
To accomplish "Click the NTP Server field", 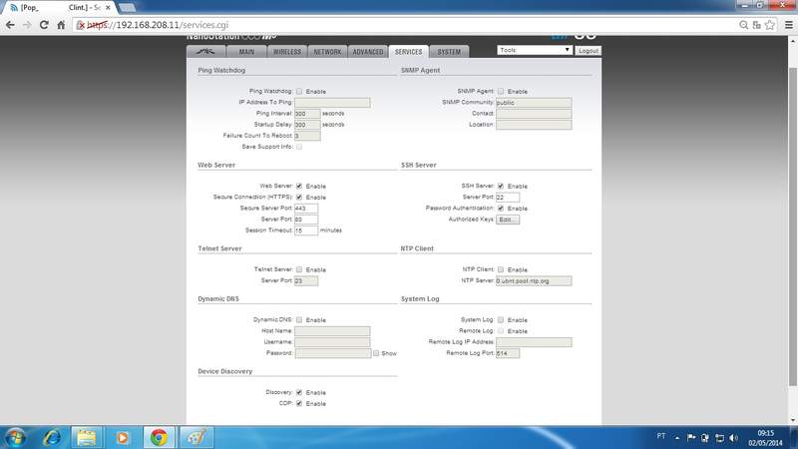I will click(x=534, y=280).
